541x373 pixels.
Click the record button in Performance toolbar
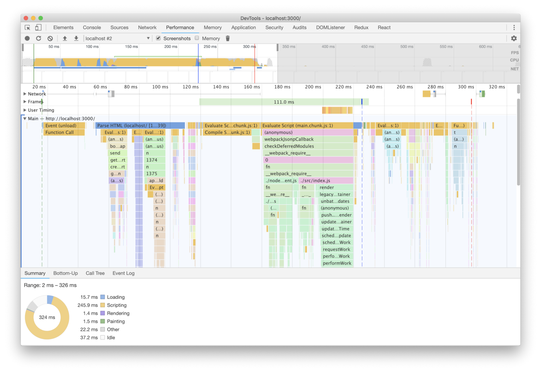click(27, 38)
